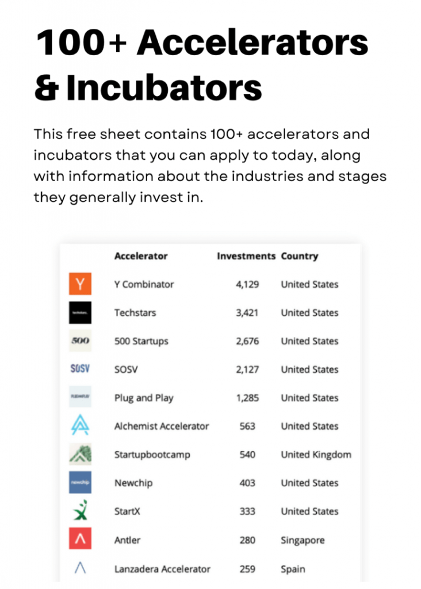This screenshot has width=421, height=589.
Task: Click the 500 Startups logo
Action: click(x=80, y=341)
